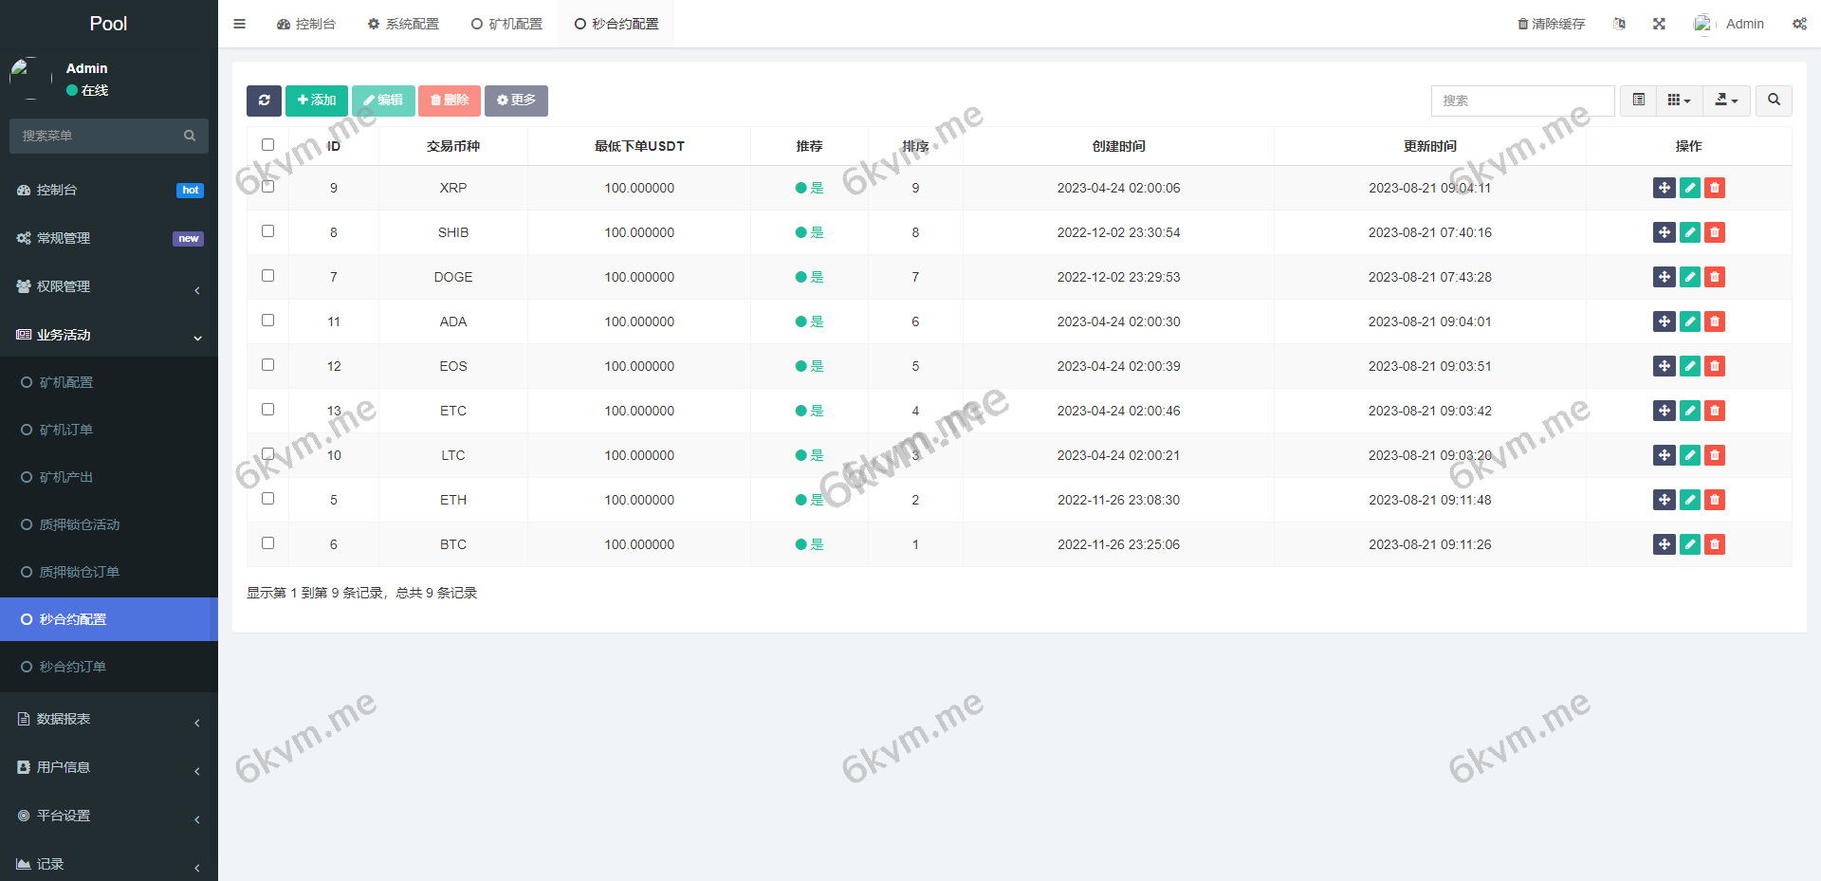
Task: Expand the 权限管理 sidebar menu
Action: [x=109, y=286]
